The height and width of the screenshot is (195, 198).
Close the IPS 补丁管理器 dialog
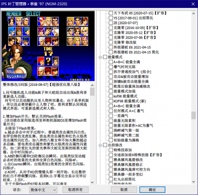click(193, 4)
